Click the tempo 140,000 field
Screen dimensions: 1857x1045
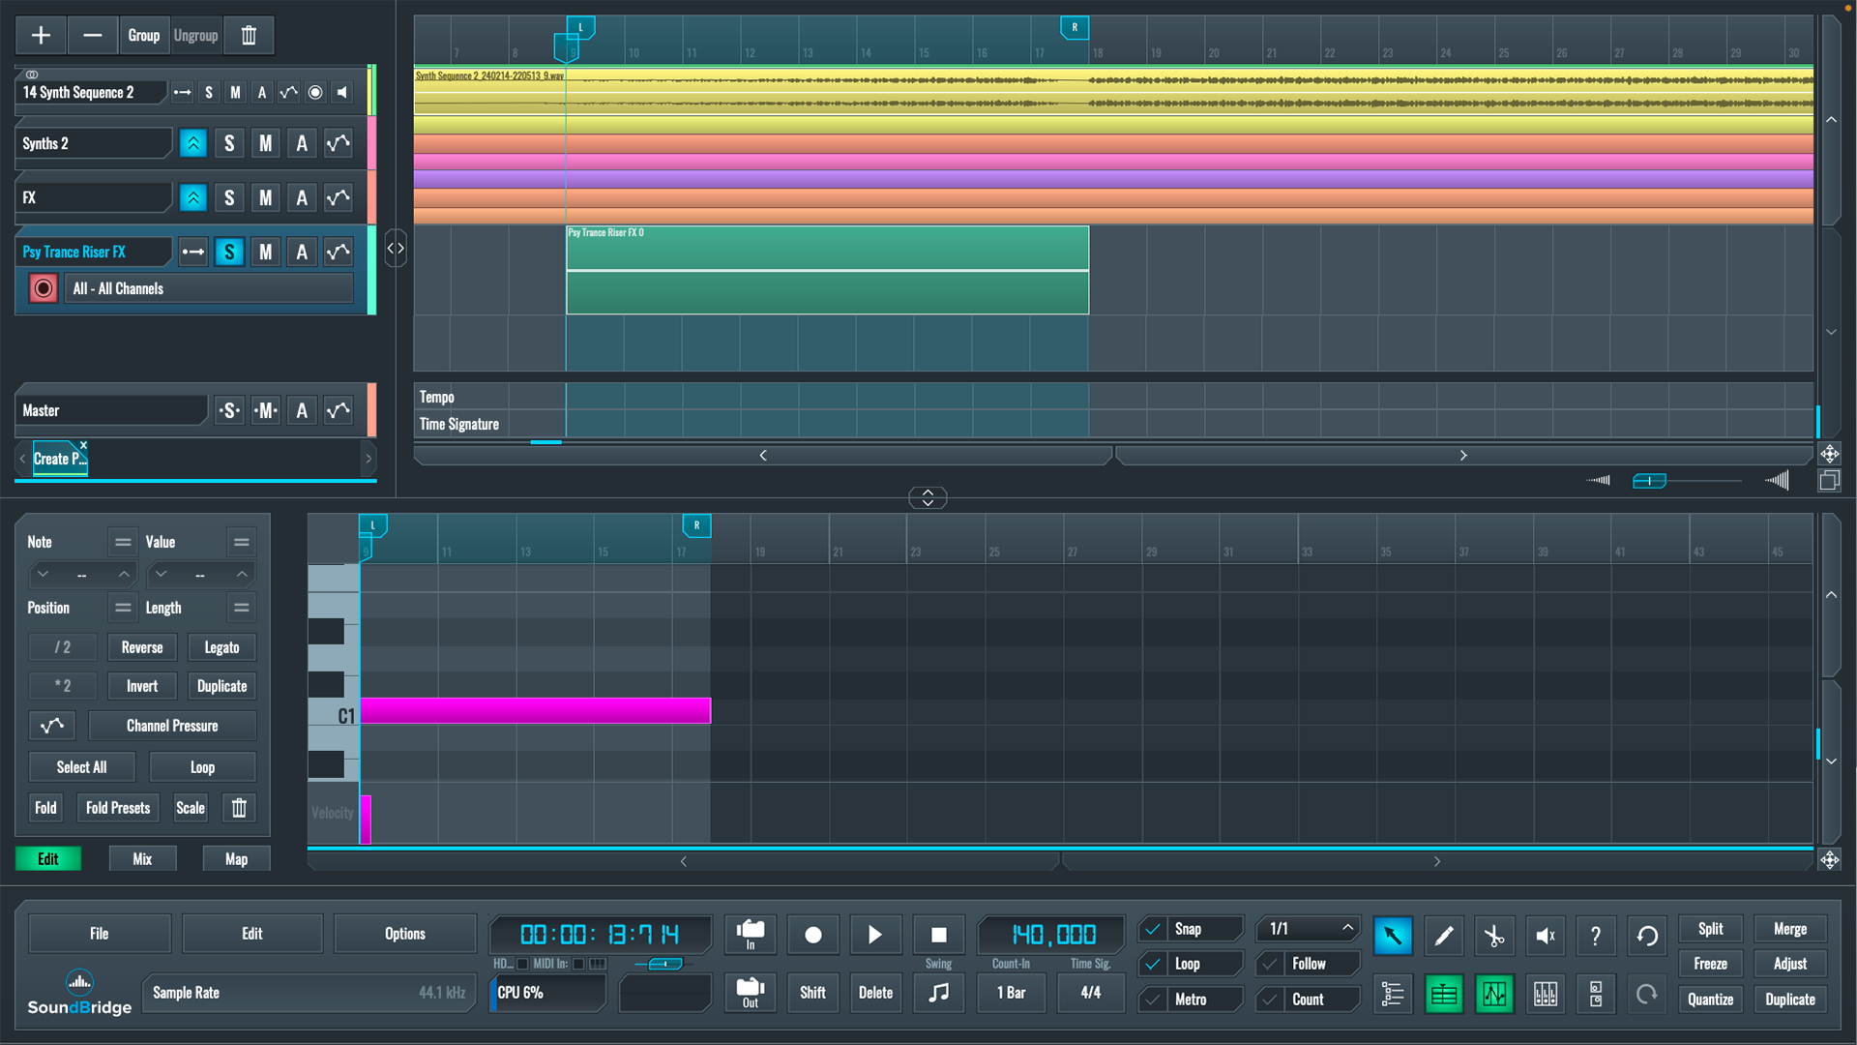point(1052,935)
